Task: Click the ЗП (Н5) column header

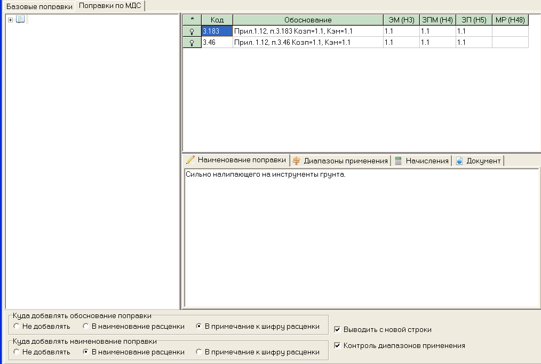Action: 474,20
